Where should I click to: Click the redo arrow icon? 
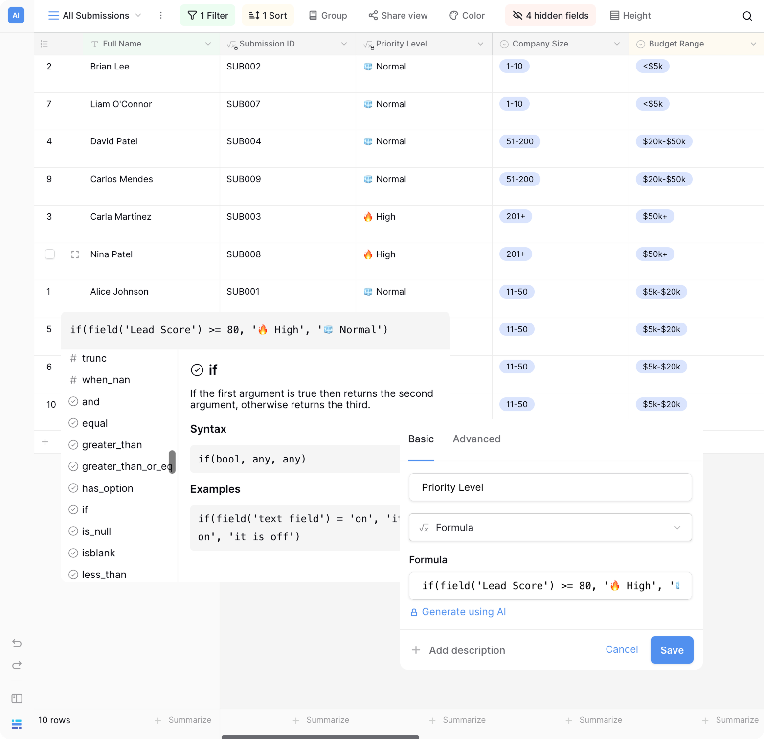pyautogui.click(x=17, y=665)
